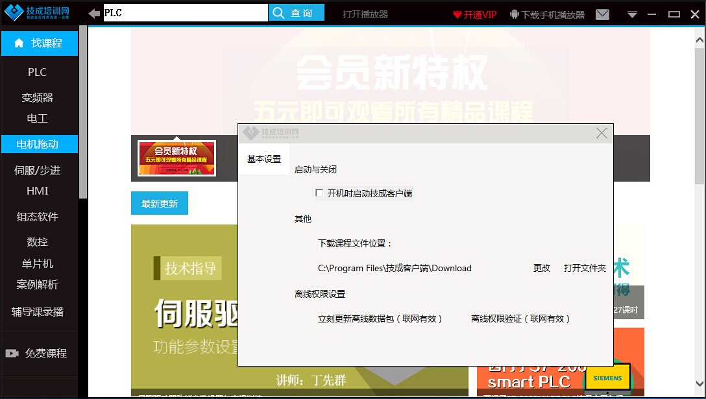Select 电机拖动 in the sidebar
This screenshot has width=706, height=399.
(38, 144)
